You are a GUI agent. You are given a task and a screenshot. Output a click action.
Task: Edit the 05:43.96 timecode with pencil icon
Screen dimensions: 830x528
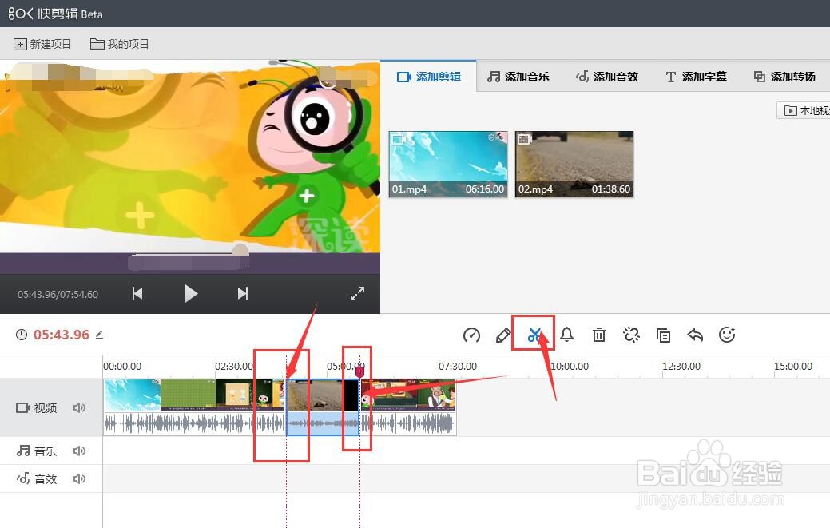[100, 335]
